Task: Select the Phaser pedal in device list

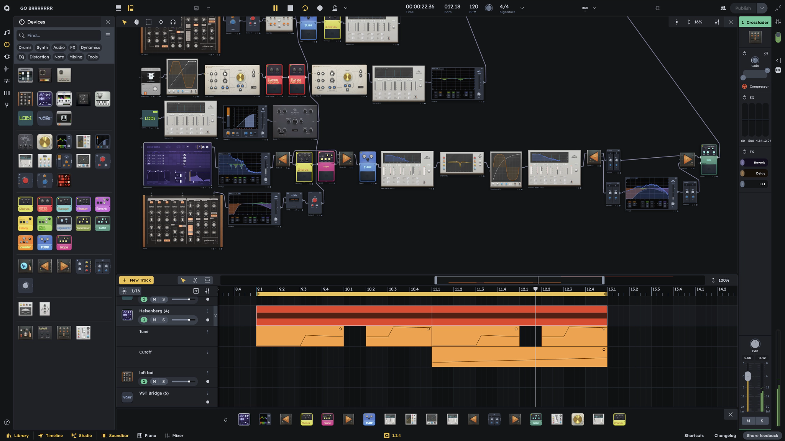Action: pos(83,204)
